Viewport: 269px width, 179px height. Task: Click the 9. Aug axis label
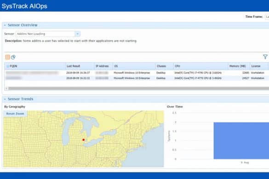pyautogui.click(x=245, y=162)
